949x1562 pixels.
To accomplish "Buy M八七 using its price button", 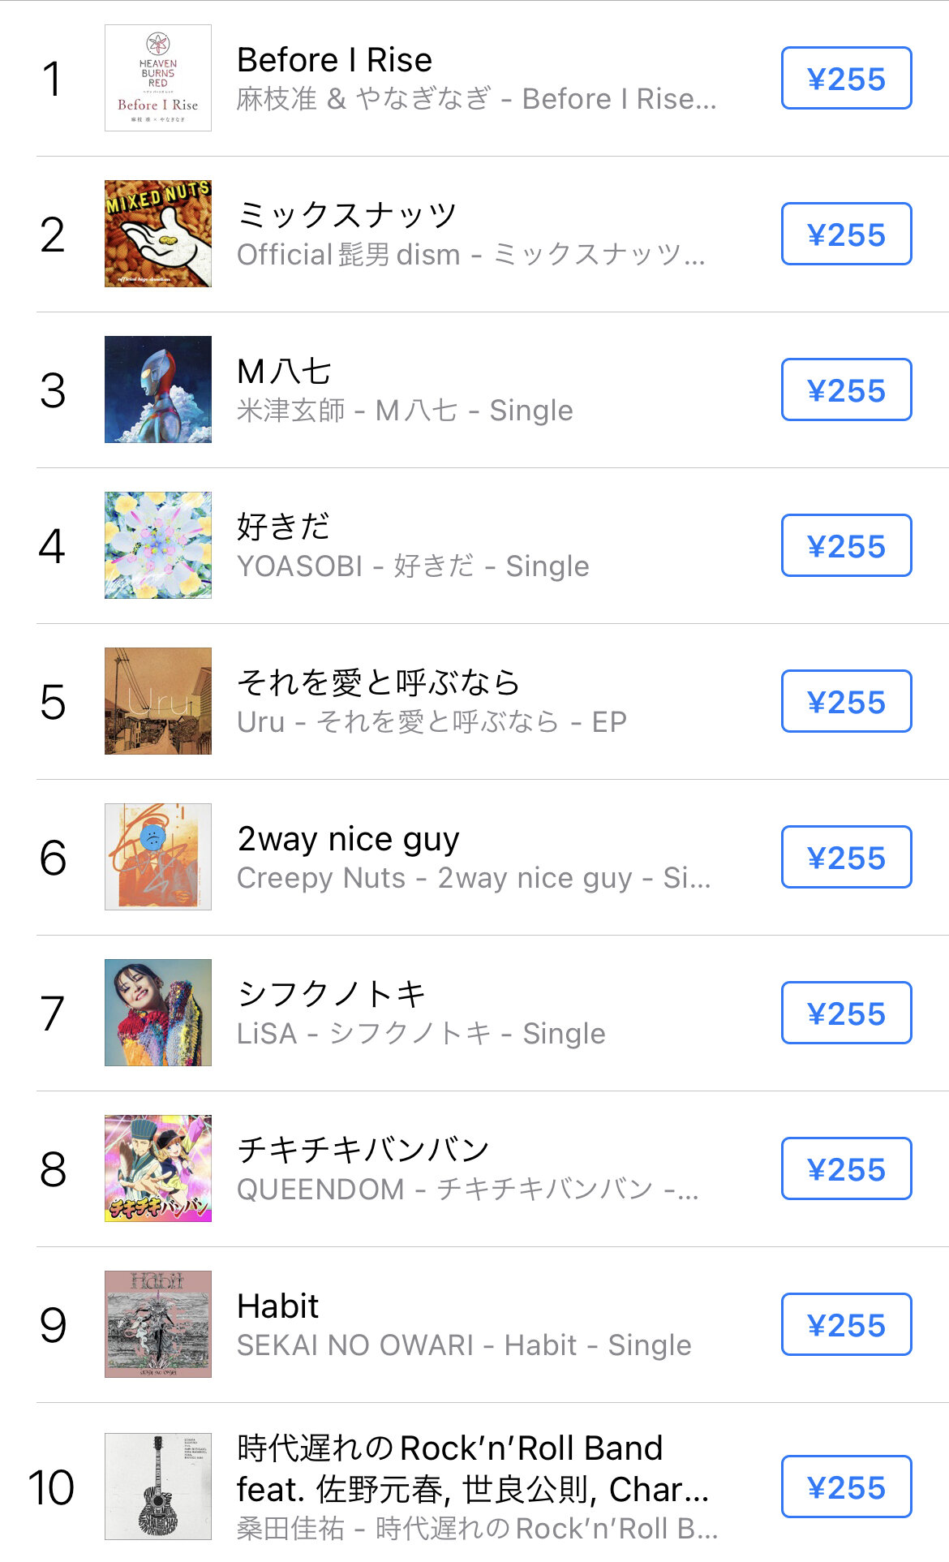I will pyautogui.click(x=846, y=390).
